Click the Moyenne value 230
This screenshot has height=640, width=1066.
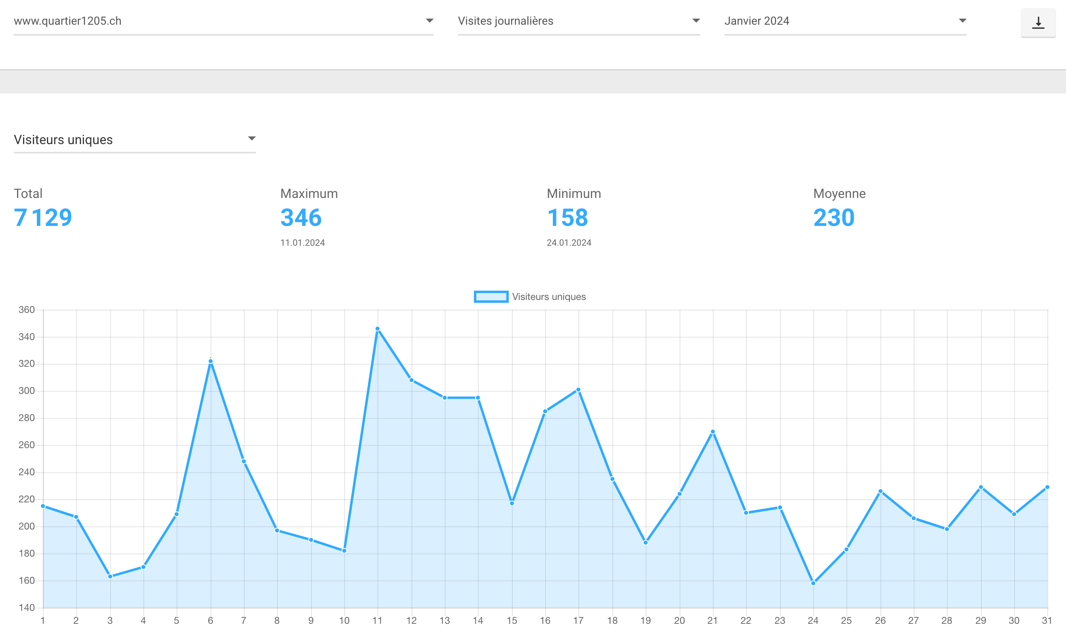tap(834, 217)
